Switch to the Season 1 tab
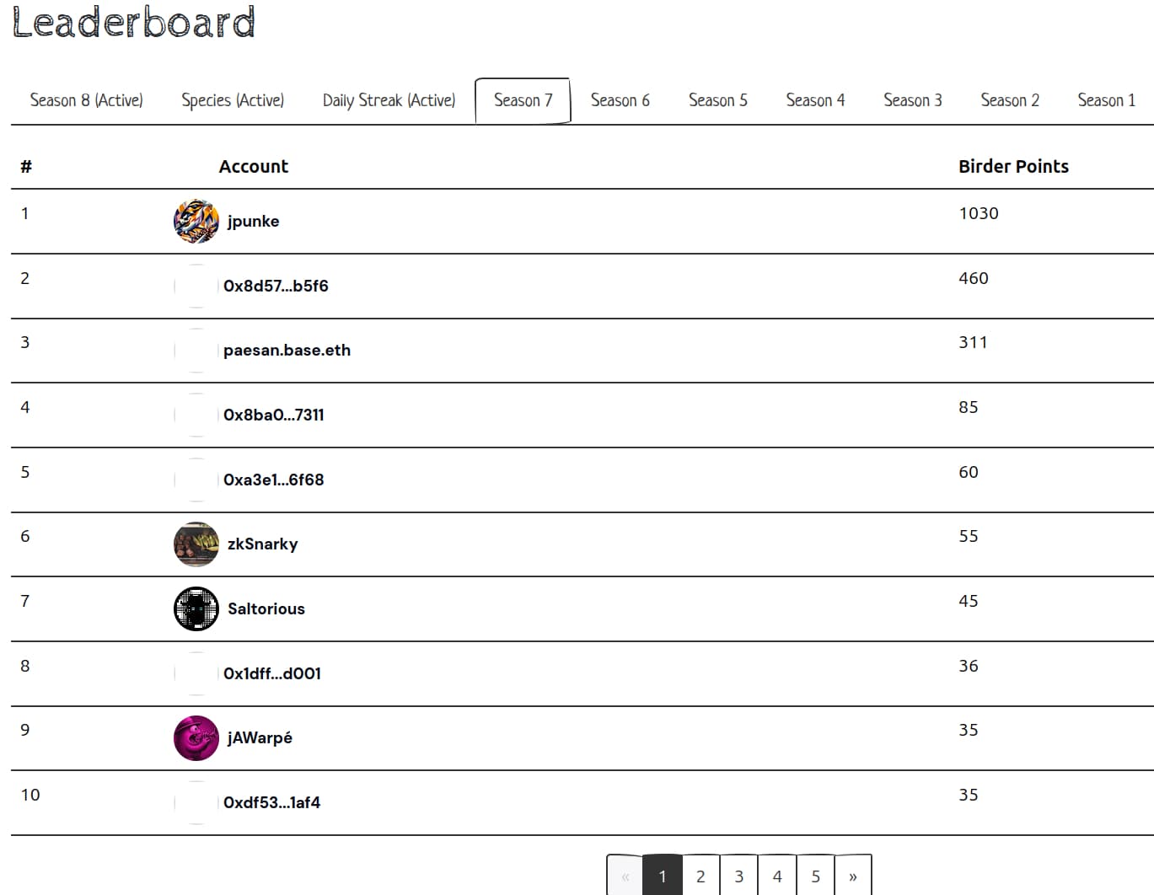Image resolution: width=1154 pixels, height=895 pixels. (1106, 100)
